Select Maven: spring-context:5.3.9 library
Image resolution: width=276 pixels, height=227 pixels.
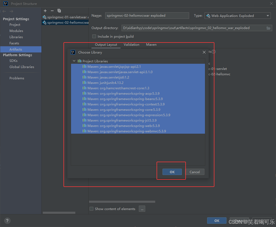(x=138, y=104)
